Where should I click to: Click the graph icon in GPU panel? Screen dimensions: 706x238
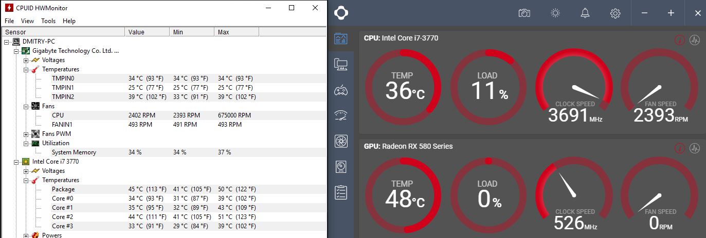pyautogui.click(x=695, y=148)
